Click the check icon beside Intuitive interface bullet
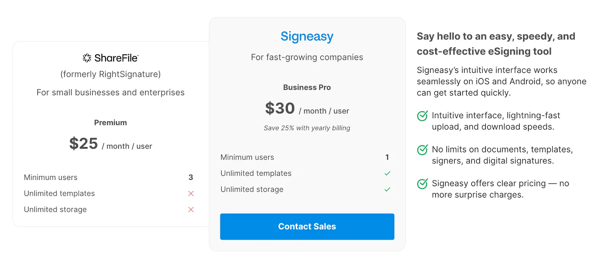Viewport: 606px width, 258px height. (422, 116)
